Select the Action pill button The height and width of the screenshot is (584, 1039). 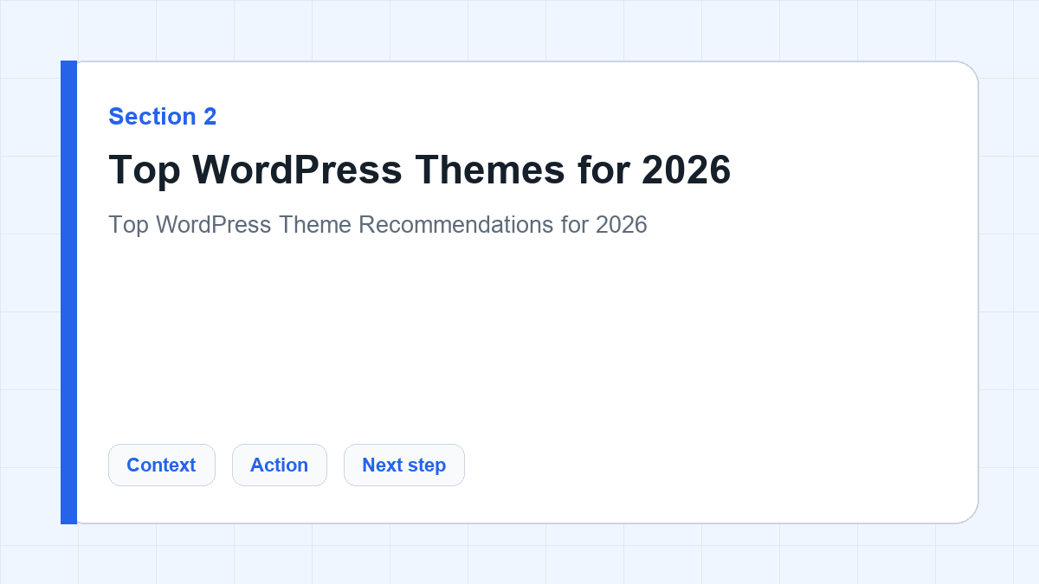point(280,465)
